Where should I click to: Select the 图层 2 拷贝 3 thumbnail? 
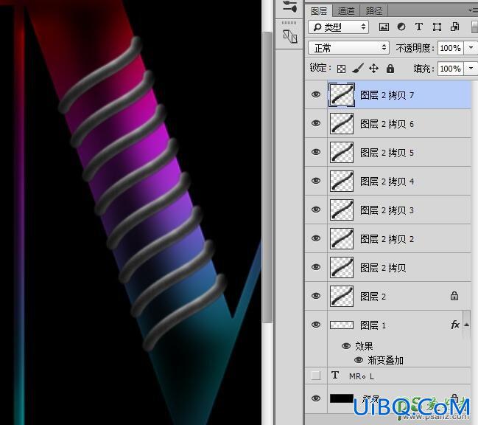pos(342,210)
